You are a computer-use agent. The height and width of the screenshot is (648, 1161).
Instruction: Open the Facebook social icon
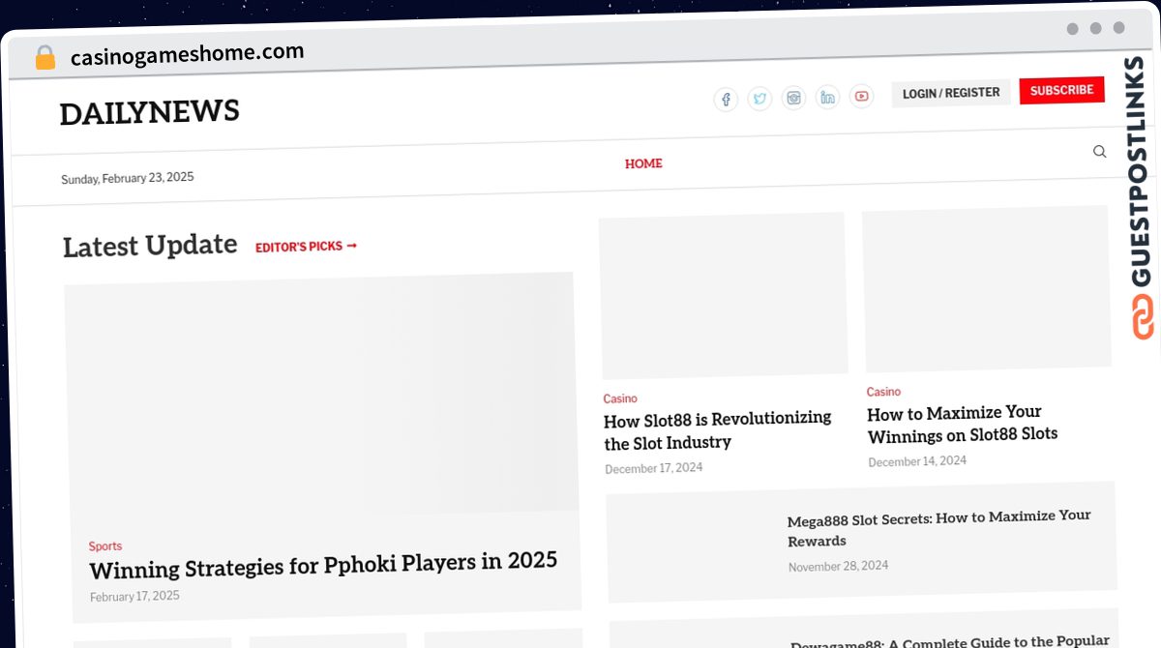[x=726, y=100]
